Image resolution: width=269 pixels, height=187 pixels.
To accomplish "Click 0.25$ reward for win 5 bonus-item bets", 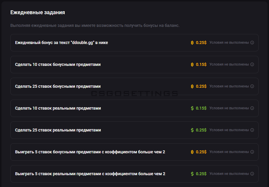I will click(201, 152).
